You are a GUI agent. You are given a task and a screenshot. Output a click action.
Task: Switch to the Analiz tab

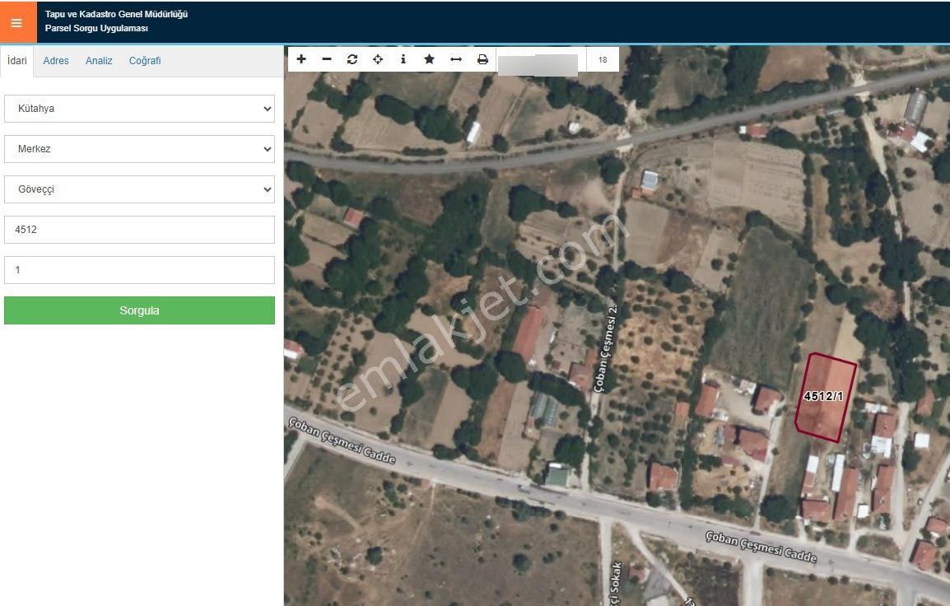[x=98, y=60]
